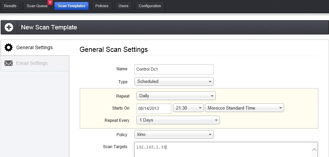329x157 pixels.
Task: Expand the Morocco Standard Time timezone dropdown
Action: pos(245,108)
